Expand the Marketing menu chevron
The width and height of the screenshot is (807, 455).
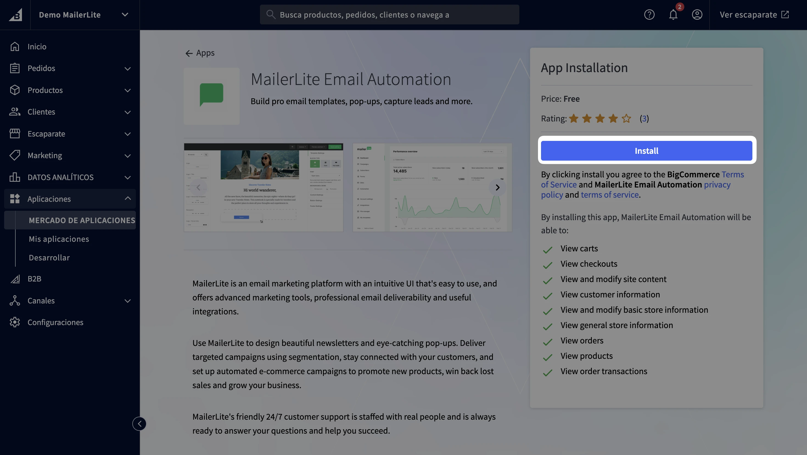[128, 155]
